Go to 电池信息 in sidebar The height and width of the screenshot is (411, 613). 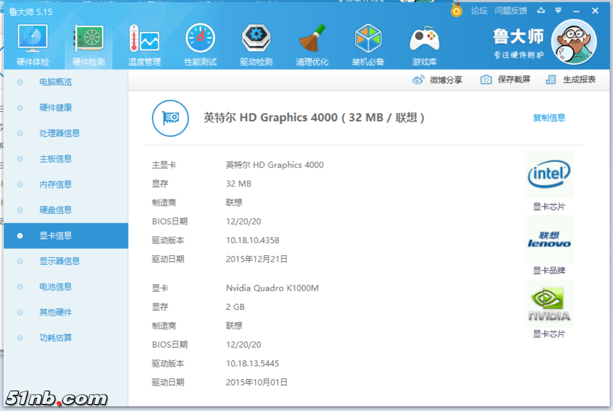[x=55, y=287]
